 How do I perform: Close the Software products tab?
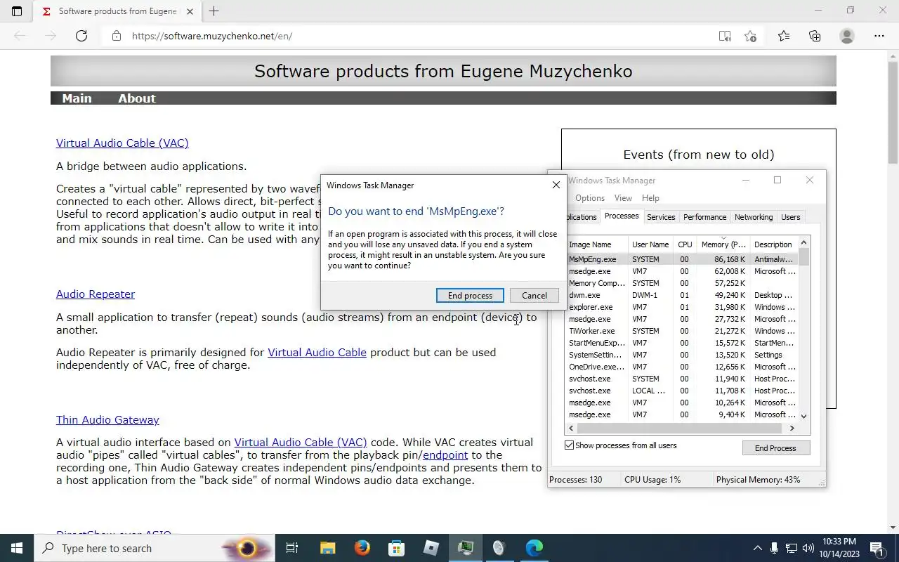(x=190, y=11)
